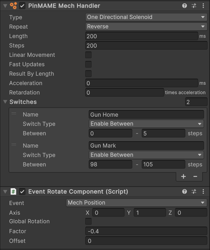Open the Repeat dropdown set to Reverse
The height and width of the screenshot is (250, 210).
(146, 27)
